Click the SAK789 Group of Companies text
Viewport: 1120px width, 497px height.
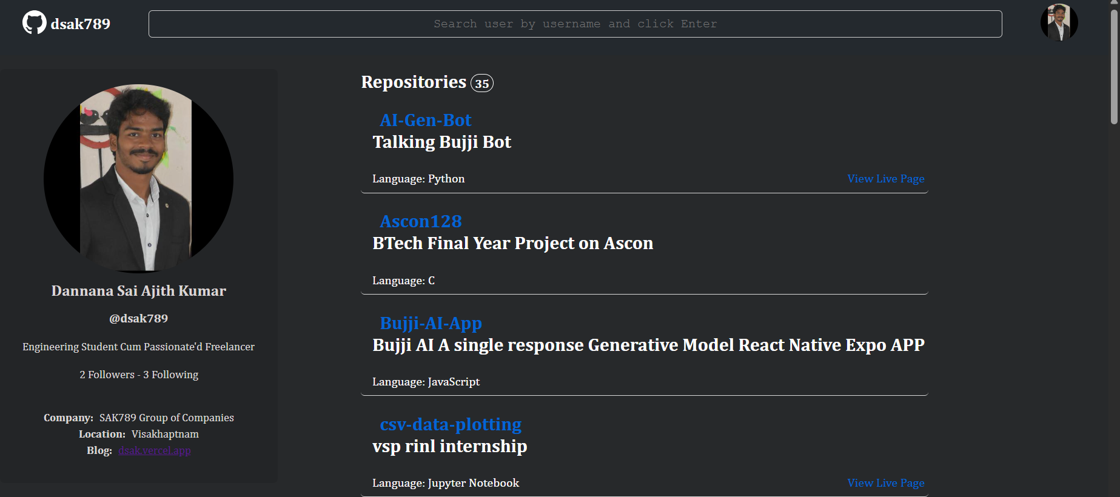(x=166, y=418)
